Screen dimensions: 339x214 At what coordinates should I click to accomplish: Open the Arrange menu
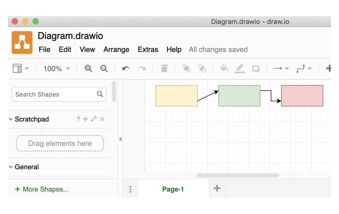pos(116,50)
